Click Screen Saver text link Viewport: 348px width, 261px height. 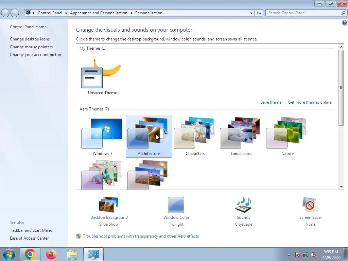pyautogui.click(x=311, y=217)
